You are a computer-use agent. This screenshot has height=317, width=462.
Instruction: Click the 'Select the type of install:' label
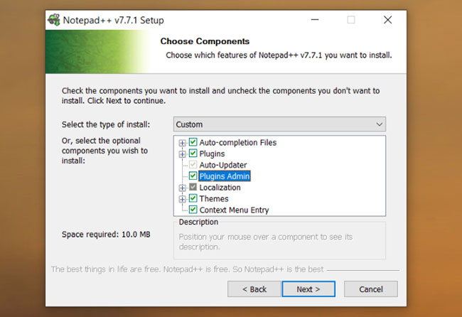coord(106,124)
